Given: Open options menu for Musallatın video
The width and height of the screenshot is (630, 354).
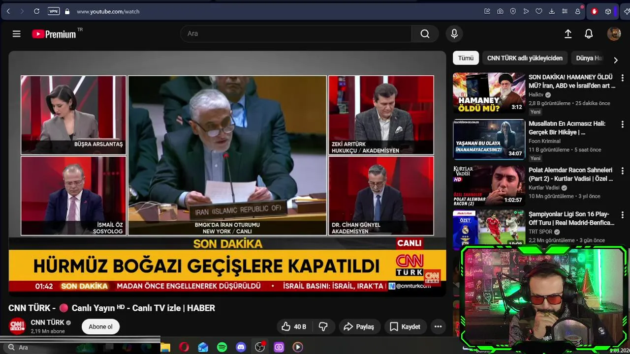Looking at the screenshot, I should click(x=622, y=124).
